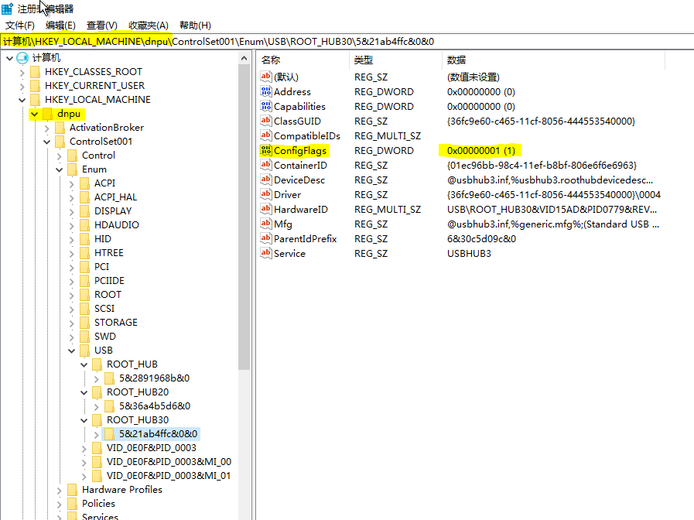Collapse the Enum key node

click(x=60, y=169)
